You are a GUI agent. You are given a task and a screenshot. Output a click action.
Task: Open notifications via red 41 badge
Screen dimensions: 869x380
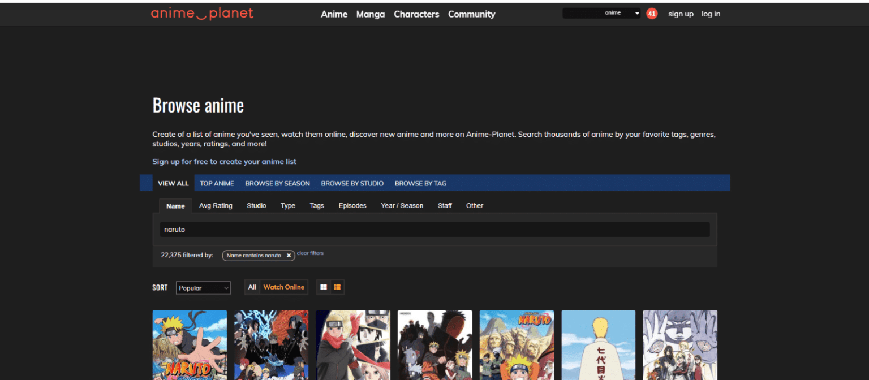(652, 13)
